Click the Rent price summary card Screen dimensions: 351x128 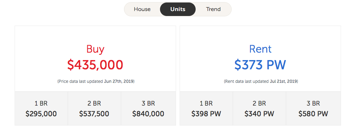(260, 75)
